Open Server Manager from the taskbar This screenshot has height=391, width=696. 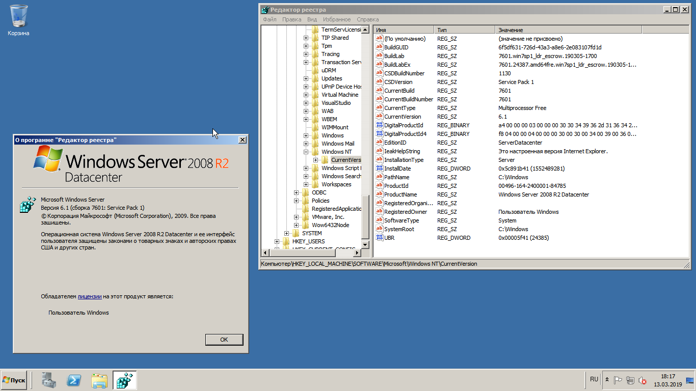tap(50, 380)
